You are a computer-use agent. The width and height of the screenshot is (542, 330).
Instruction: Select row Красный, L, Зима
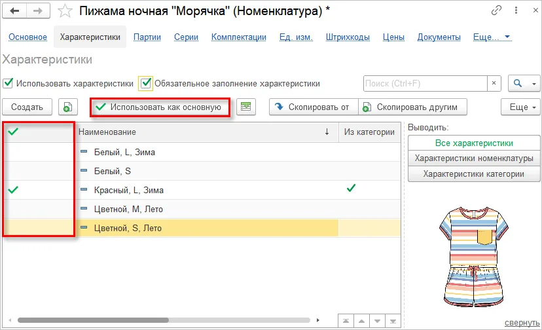(x=202, y=190)
